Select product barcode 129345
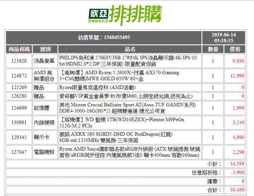This screenshot has height=196, width=254. 19,137
